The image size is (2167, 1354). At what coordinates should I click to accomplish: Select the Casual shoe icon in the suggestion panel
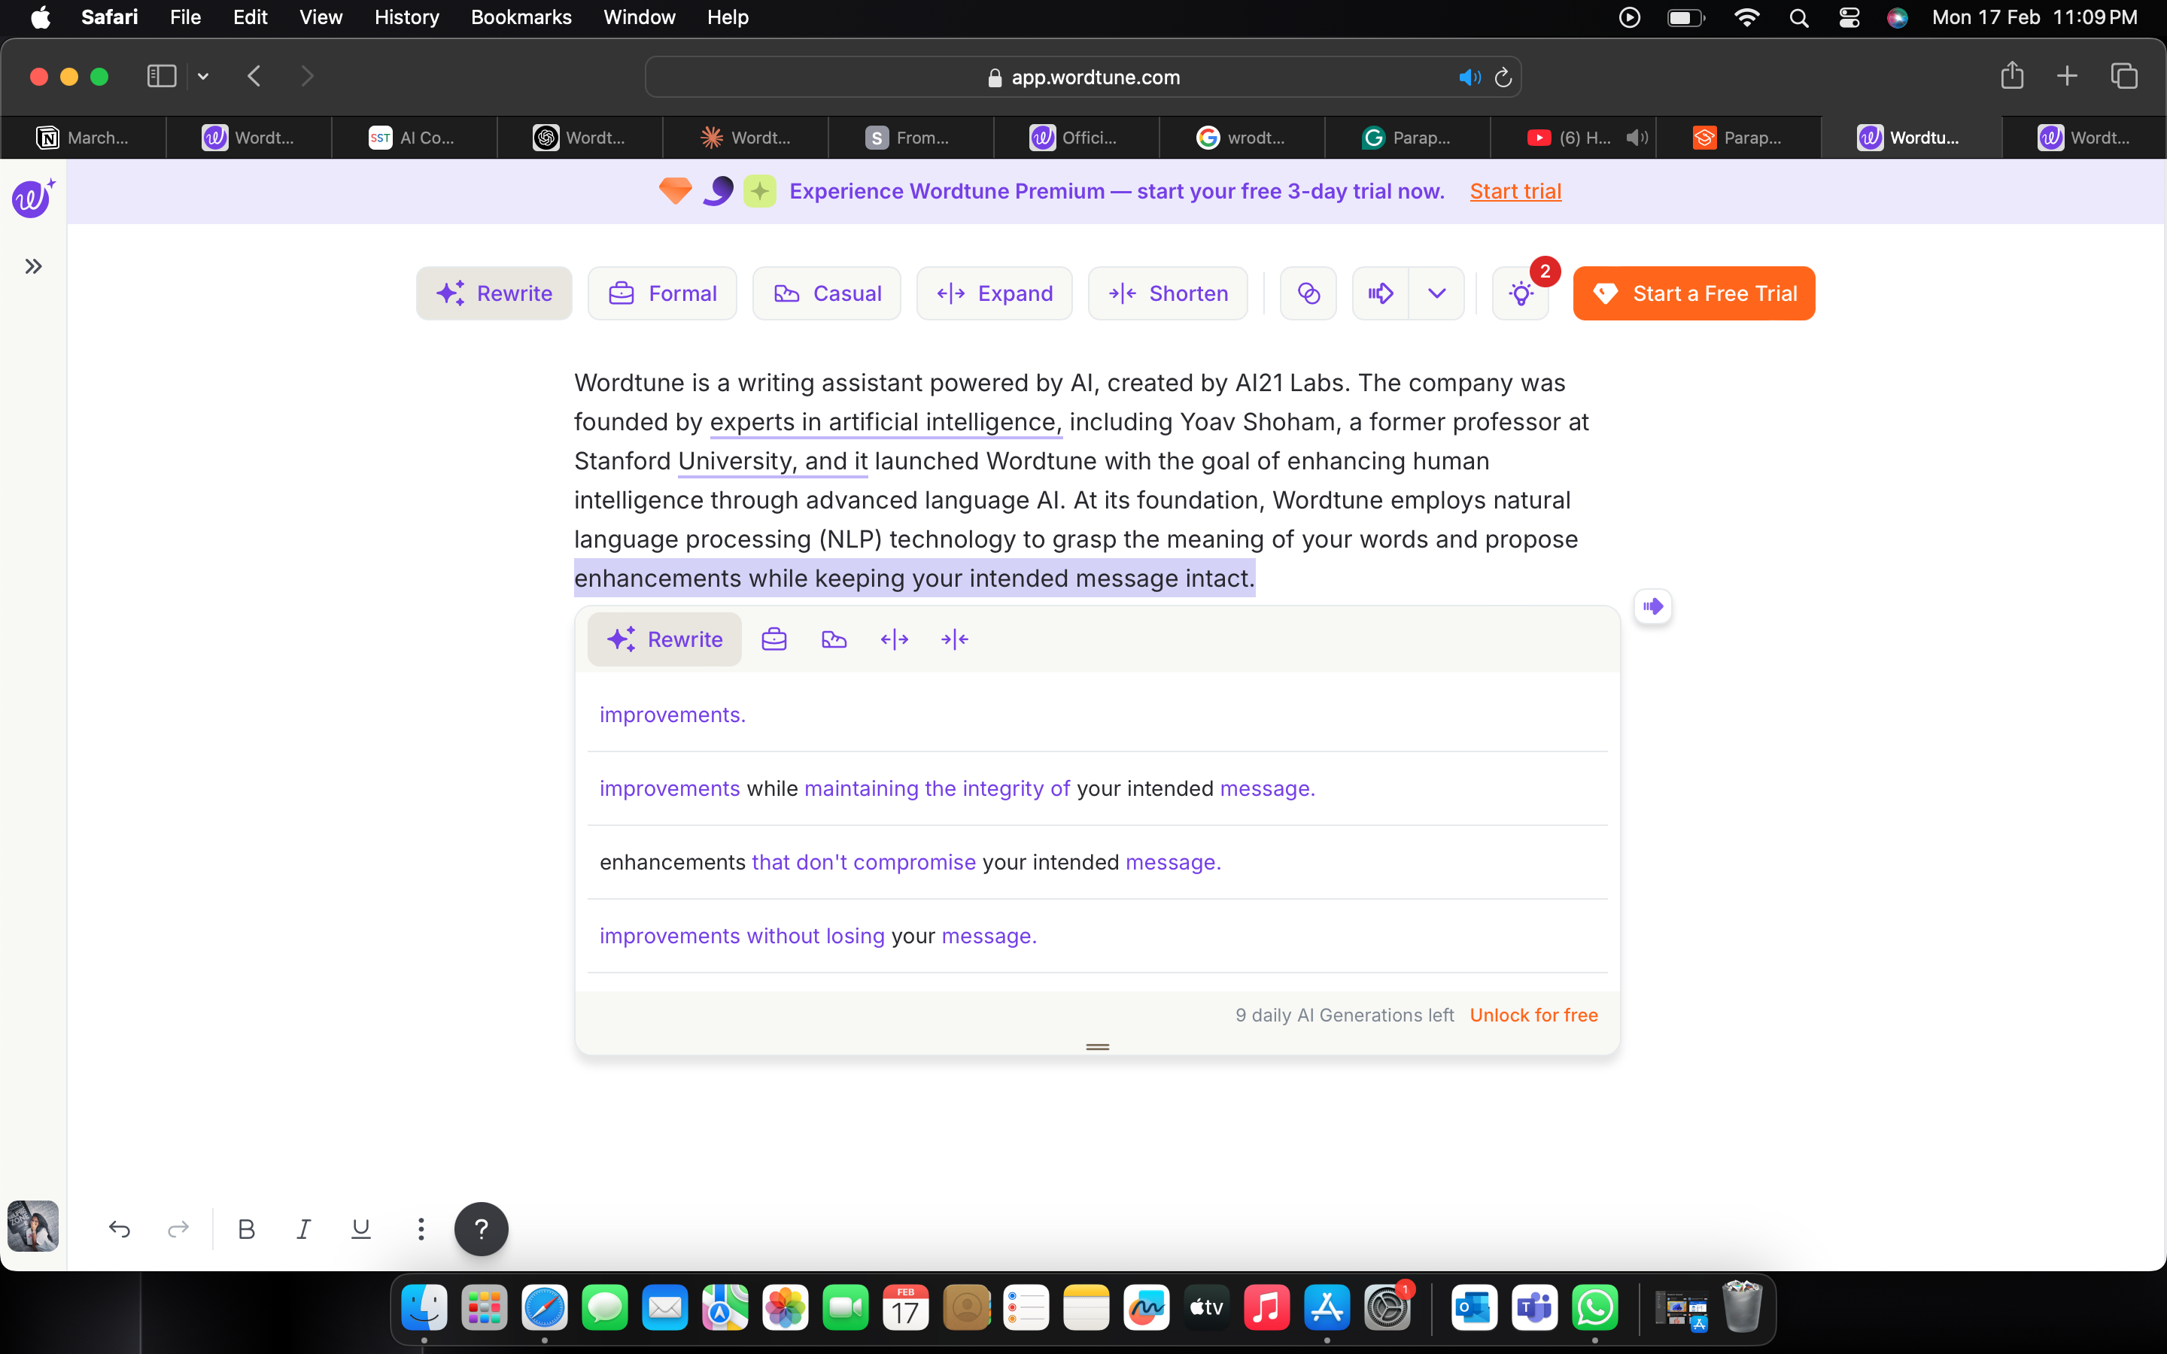[x=834, y=639]
